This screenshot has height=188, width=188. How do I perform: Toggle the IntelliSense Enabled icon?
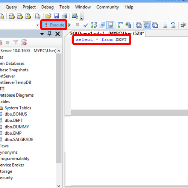[x=110, y=25]
